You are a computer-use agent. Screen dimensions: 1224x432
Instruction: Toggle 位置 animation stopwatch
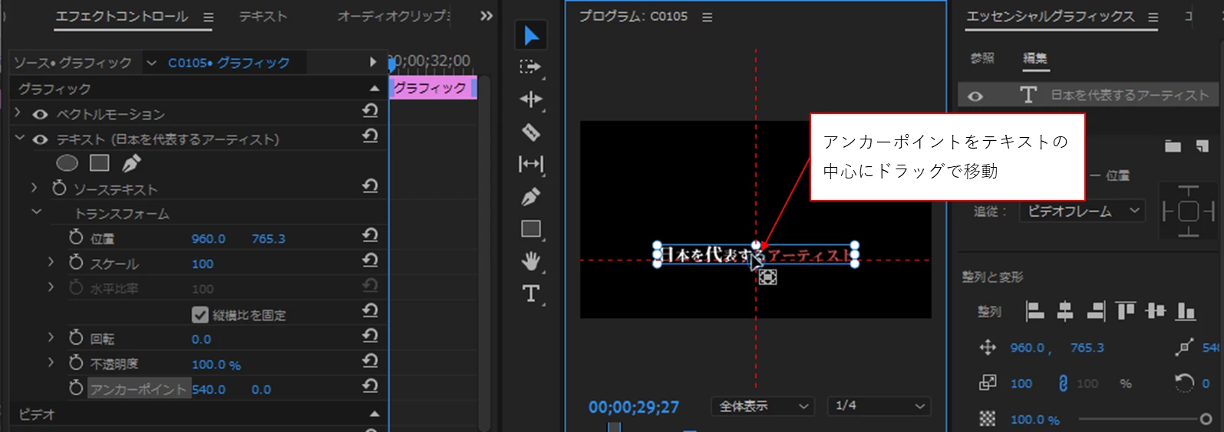pyautogui.click(x=75, y=238)
